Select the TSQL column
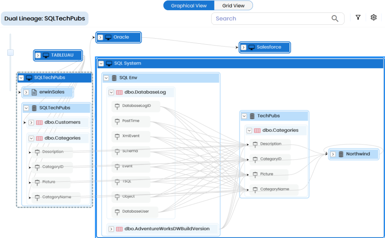Viewport: 385px width, 238px height. coord(131,181)
